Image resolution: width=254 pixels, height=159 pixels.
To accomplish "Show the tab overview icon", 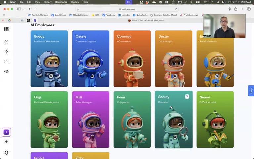I will 249,9.
